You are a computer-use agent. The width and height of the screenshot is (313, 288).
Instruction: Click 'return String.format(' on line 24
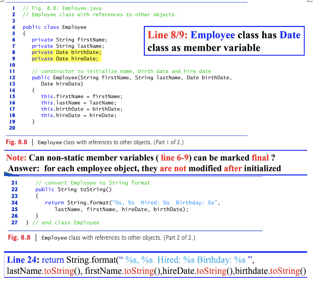[78, 203]
